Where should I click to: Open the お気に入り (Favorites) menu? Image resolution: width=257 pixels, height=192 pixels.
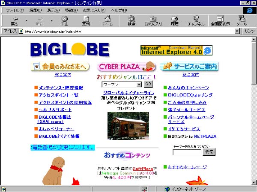tap(94, 10)
